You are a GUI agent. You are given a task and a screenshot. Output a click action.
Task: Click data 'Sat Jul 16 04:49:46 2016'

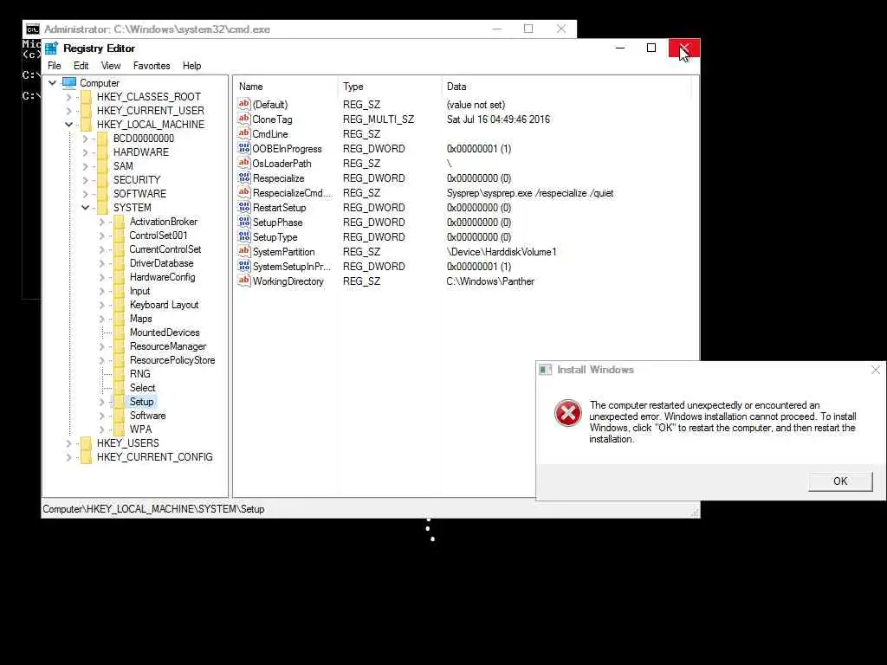tap(498, 119)
